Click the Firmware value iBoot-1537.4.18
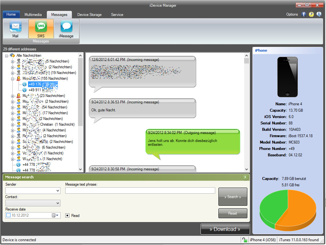This screenshot has width=326, height=245. [301, 136]
